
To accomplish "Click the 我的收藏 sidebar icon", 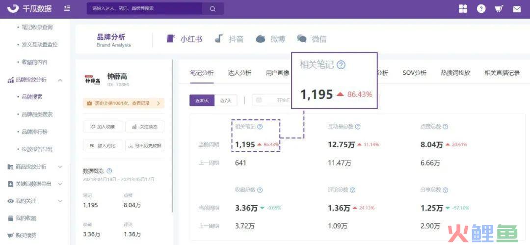I will [10, 218].
